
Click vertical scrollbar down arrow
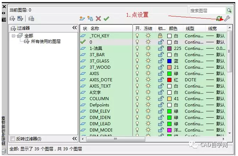(230, 133)
